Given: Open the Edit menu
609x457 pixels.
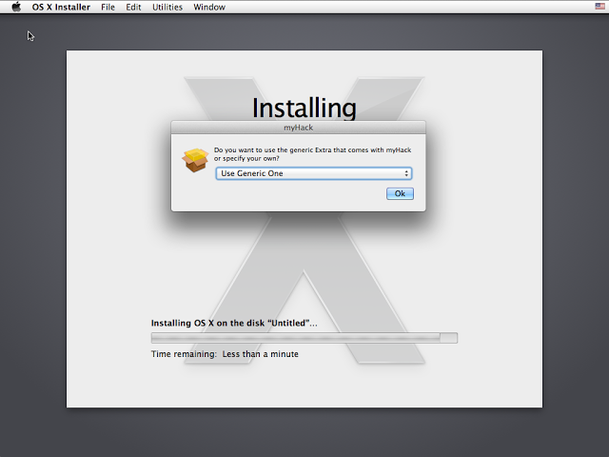Looking at the screenshot, I should (x=133, y=7).
